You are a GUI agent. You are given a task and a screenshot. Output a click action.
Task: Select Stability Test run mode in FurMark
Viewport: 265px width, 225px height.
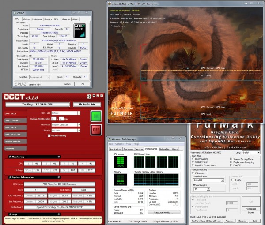pos(193,162)
